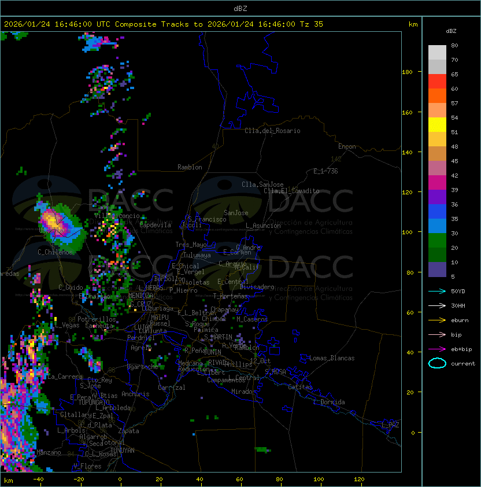The height and width of the screenshot is (487, 481).
Task: Click the 'Mirador' map label
Action: coord(244,392)
